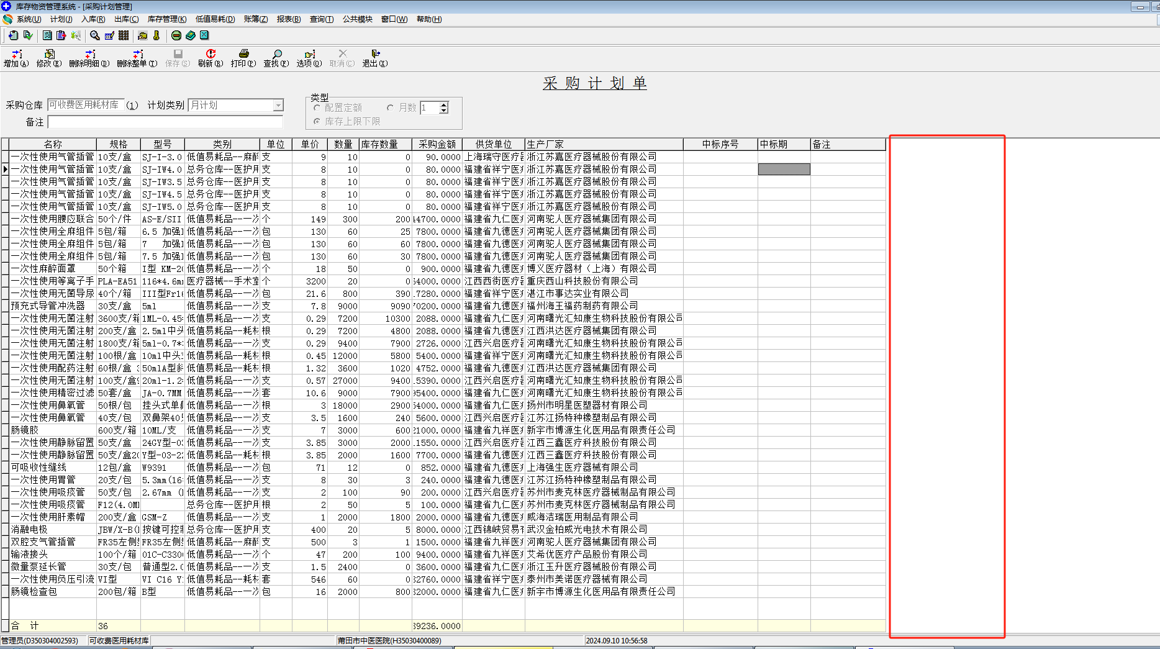Click the document with green checkmark icon
1160x649 pixels.
click(x=27, y=35)
